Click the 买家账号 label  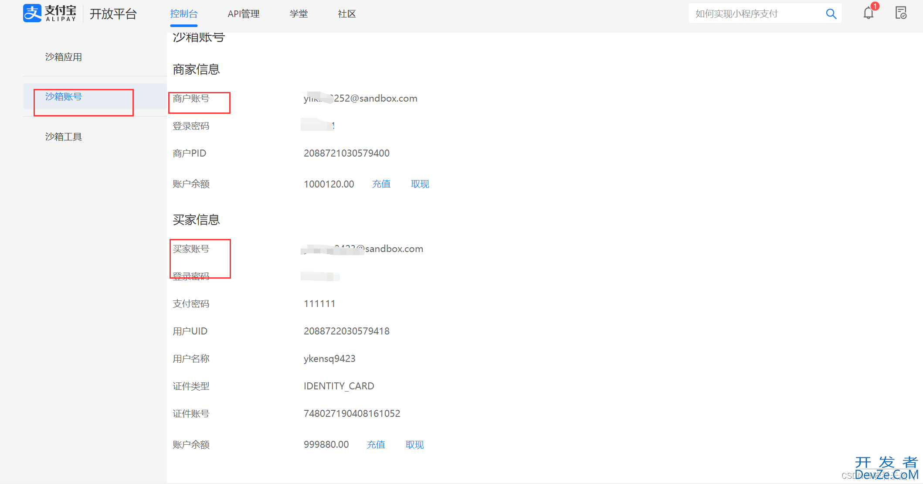tap(191, 249)
